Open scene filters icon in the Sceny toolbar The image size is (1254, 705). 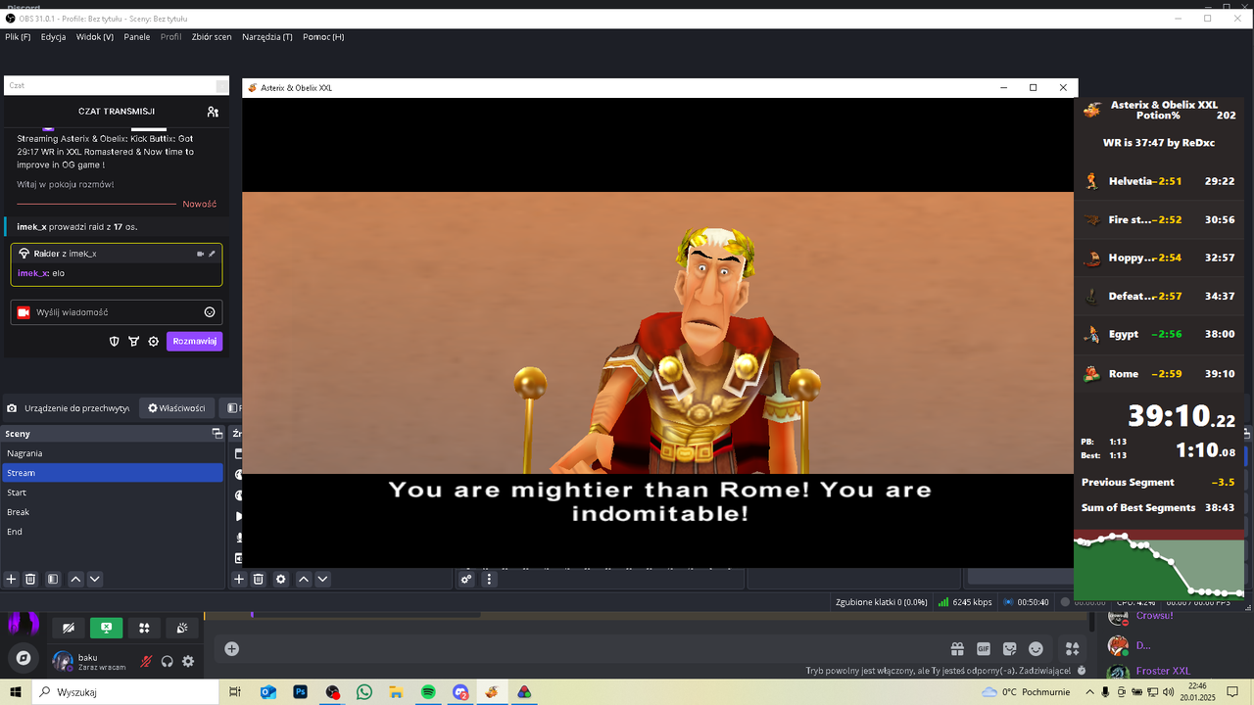click(x=53, y=580)
